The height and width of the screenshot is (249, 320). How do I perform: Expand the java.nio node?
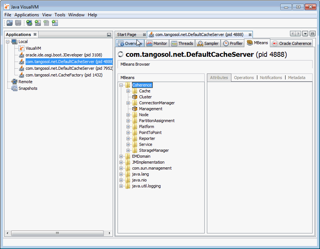(x=121, y=180)
